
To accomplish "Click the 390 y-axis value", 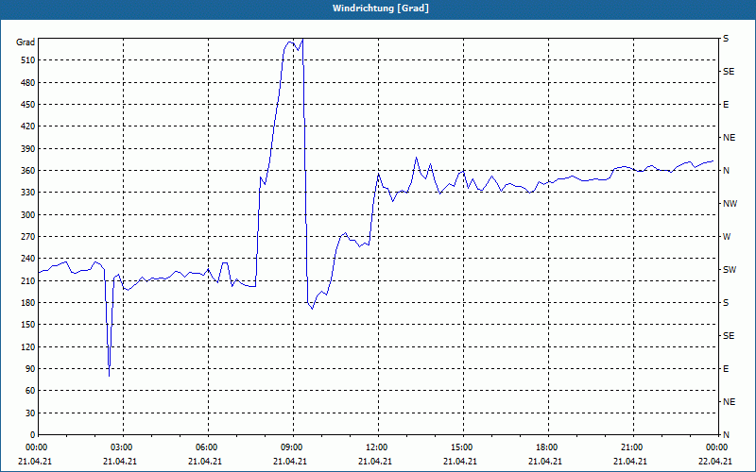I will pyautogui.click(x=27, y=149).
